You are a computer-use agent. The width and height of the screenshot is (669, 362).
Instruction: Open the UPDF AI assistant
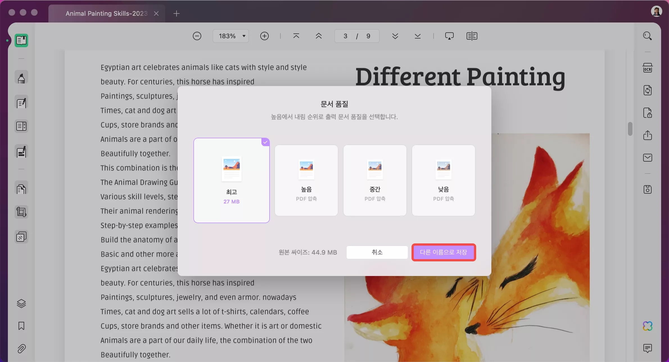click(x=648, y=326)
